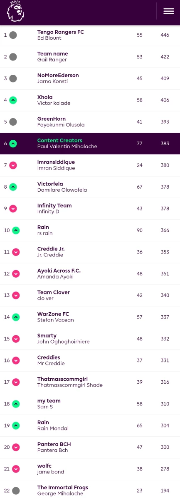This screenshot has height=501, width=180.
Task: Click gray status circle beside Tengo Rangers FC
Action: (x=13, y=35)
